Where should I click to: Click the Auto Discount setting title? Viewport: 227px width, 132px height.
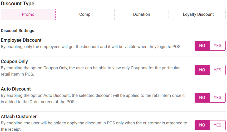click(x=16, y=89)
